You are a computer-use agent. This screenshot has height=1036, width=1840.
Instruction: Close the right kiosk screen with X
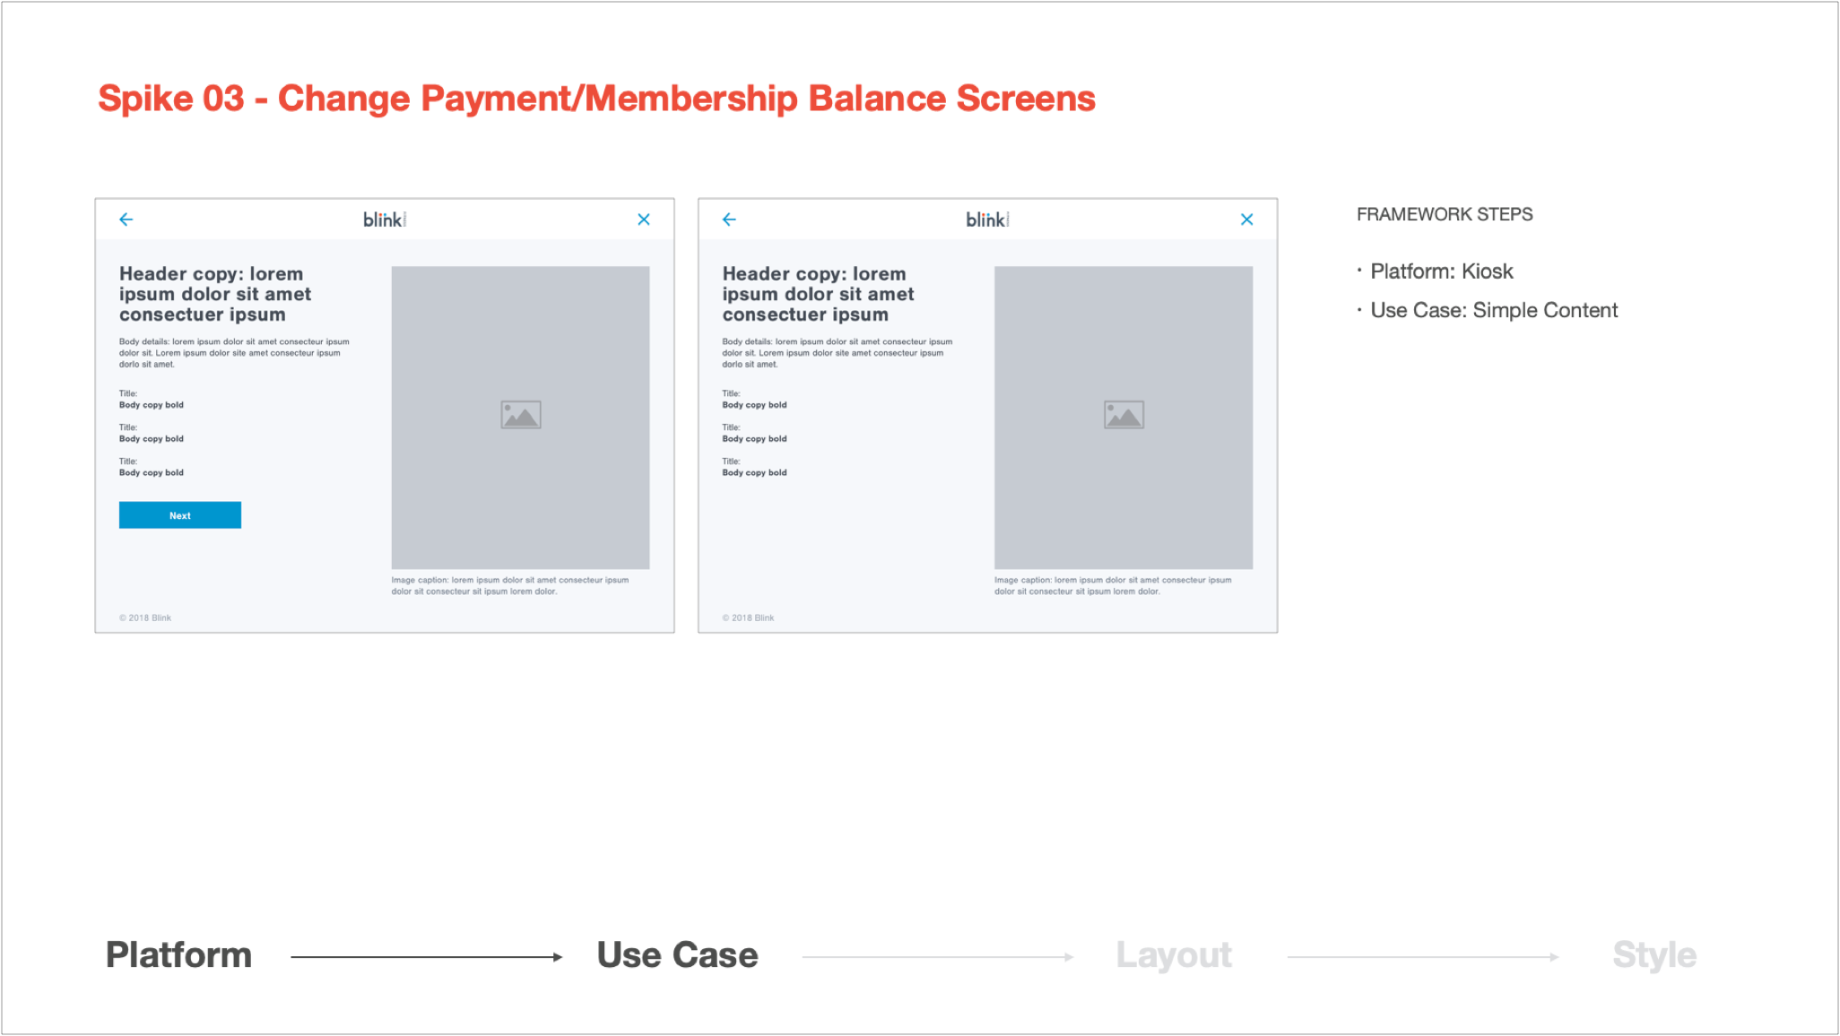tap(1246, 220)
